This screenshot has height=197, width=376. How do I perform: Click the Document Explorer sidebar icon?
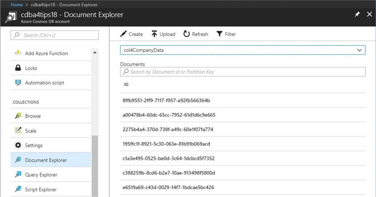pyautogui.click(x=18, y=160)
